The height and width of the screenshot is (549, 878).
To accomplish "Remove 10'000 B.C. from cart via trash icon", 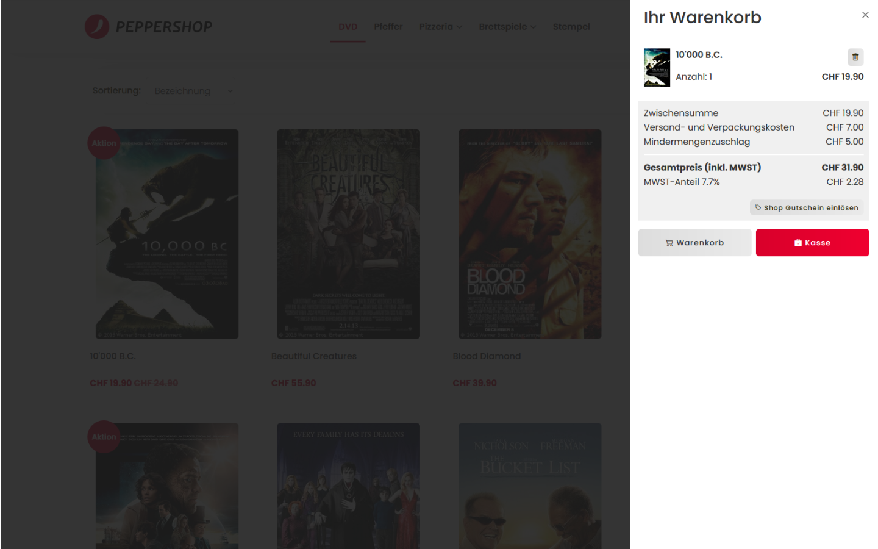I will 855,57.
